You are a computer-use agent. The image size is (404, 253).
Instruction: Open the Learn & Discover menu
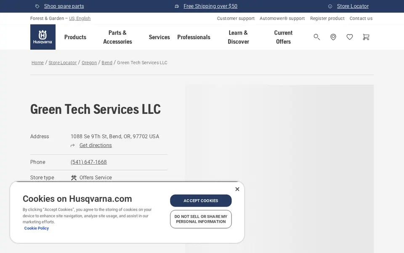(x=238, y=37)
